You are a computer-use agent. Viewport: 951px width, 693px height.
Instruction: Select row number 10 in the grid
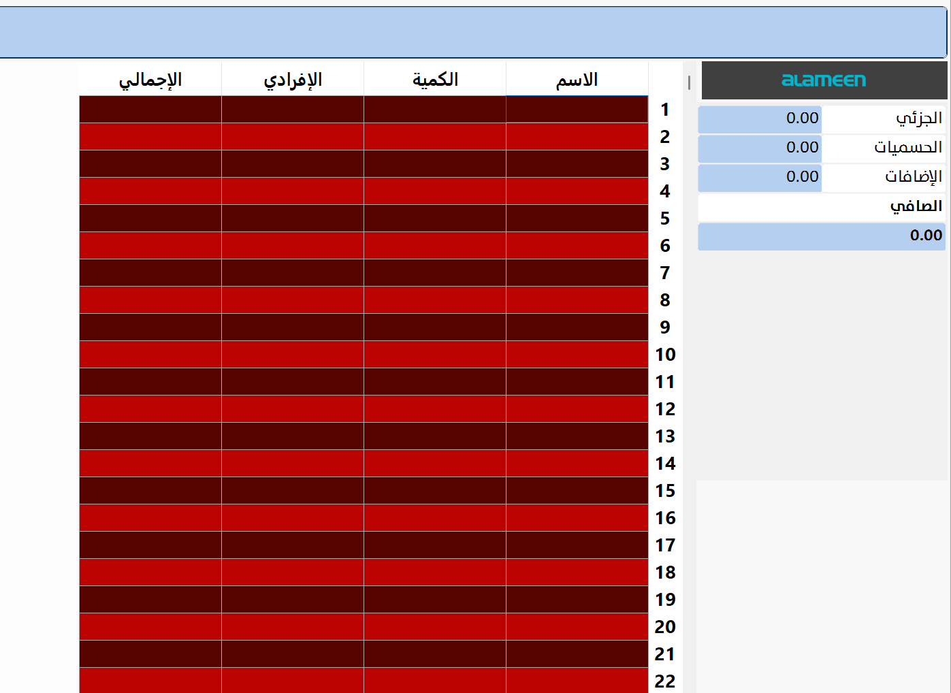pyautogui.click(x=666, y=355)
